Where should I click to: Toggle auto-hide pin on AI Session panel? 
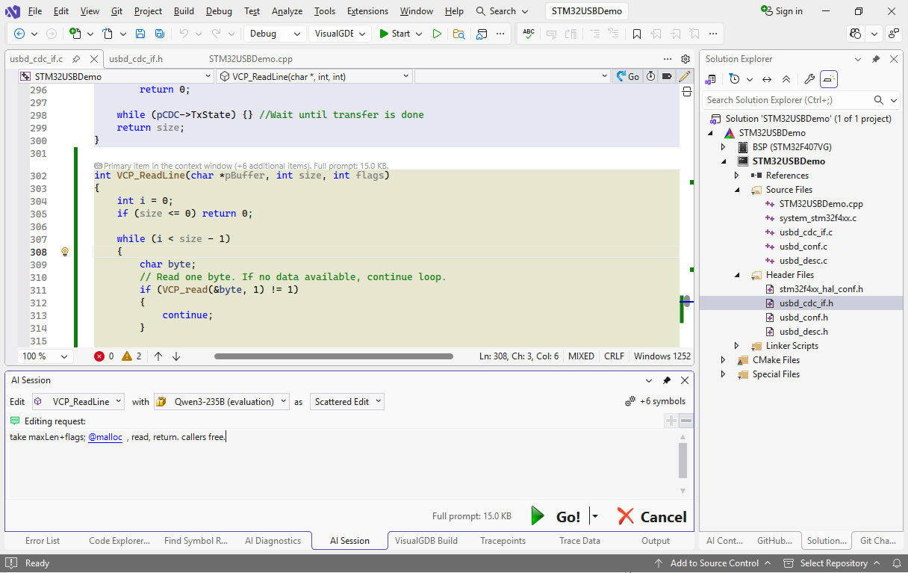coord(667,380)
